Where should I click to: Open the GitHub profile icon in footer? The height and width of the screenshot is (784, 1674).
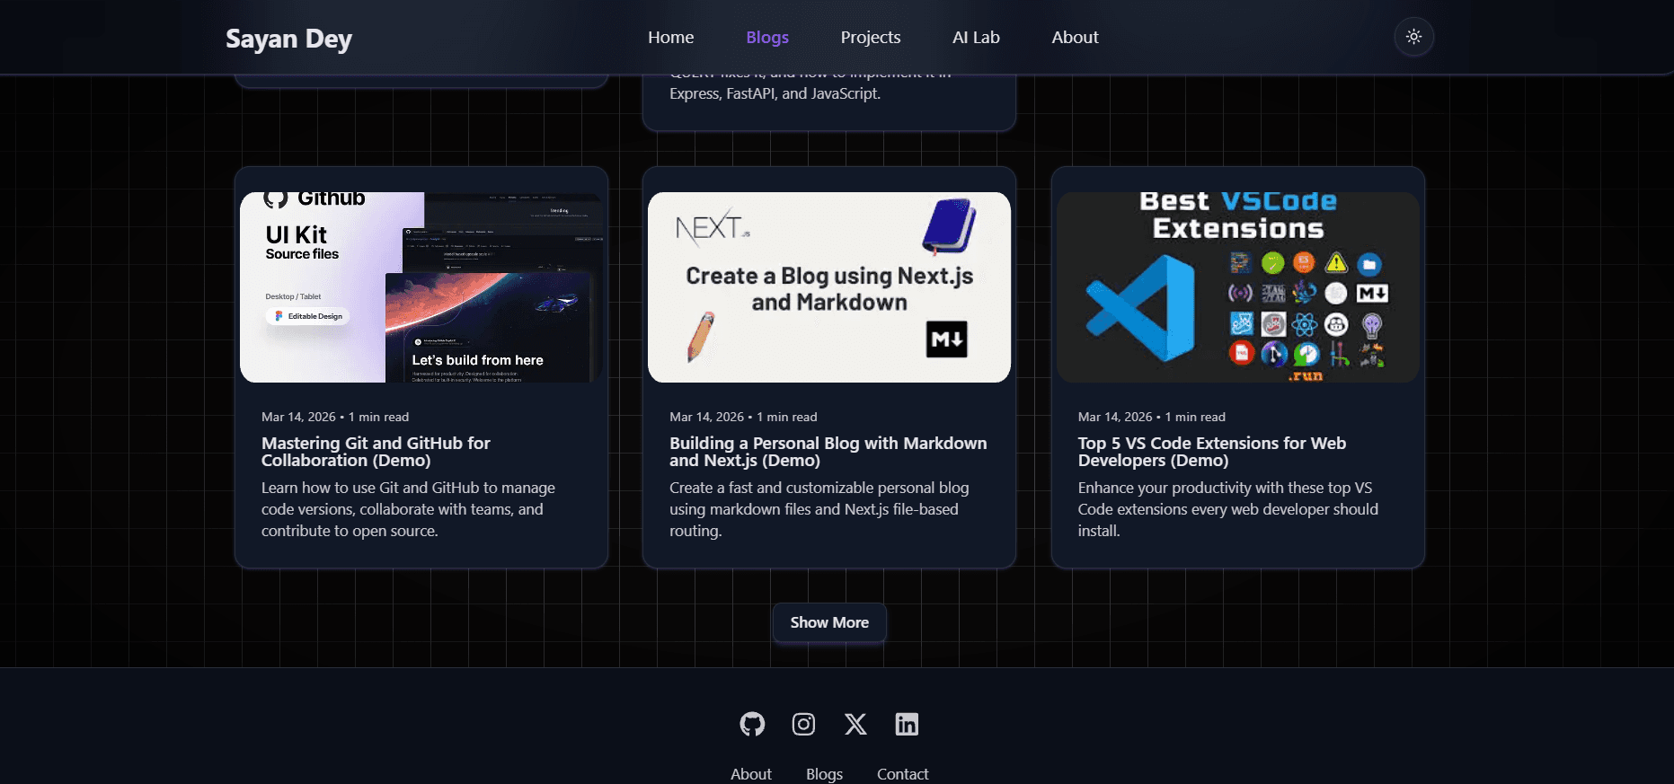752,724
